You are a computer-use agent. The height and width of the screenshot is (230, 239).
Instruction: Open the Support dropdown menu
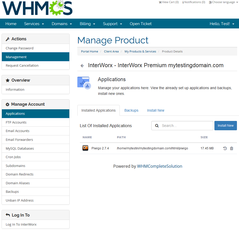[113, 24]
